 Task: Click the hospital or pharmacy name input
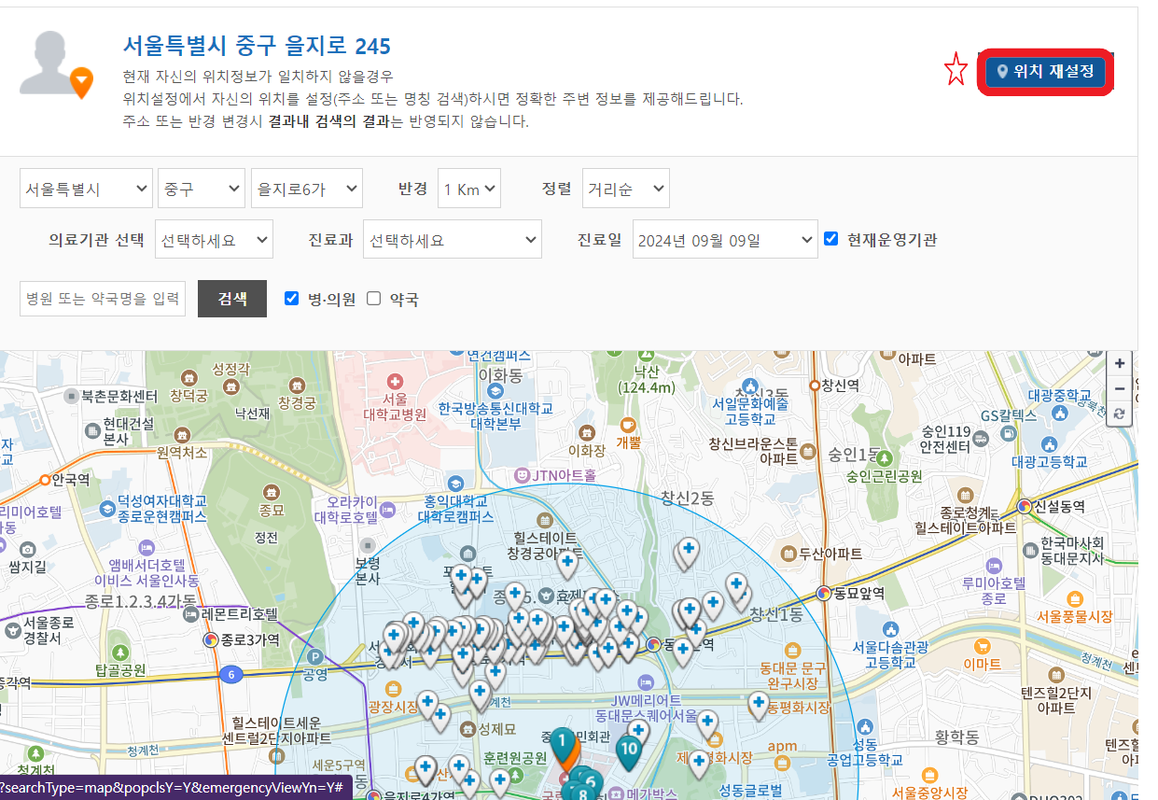coord(103,299)
